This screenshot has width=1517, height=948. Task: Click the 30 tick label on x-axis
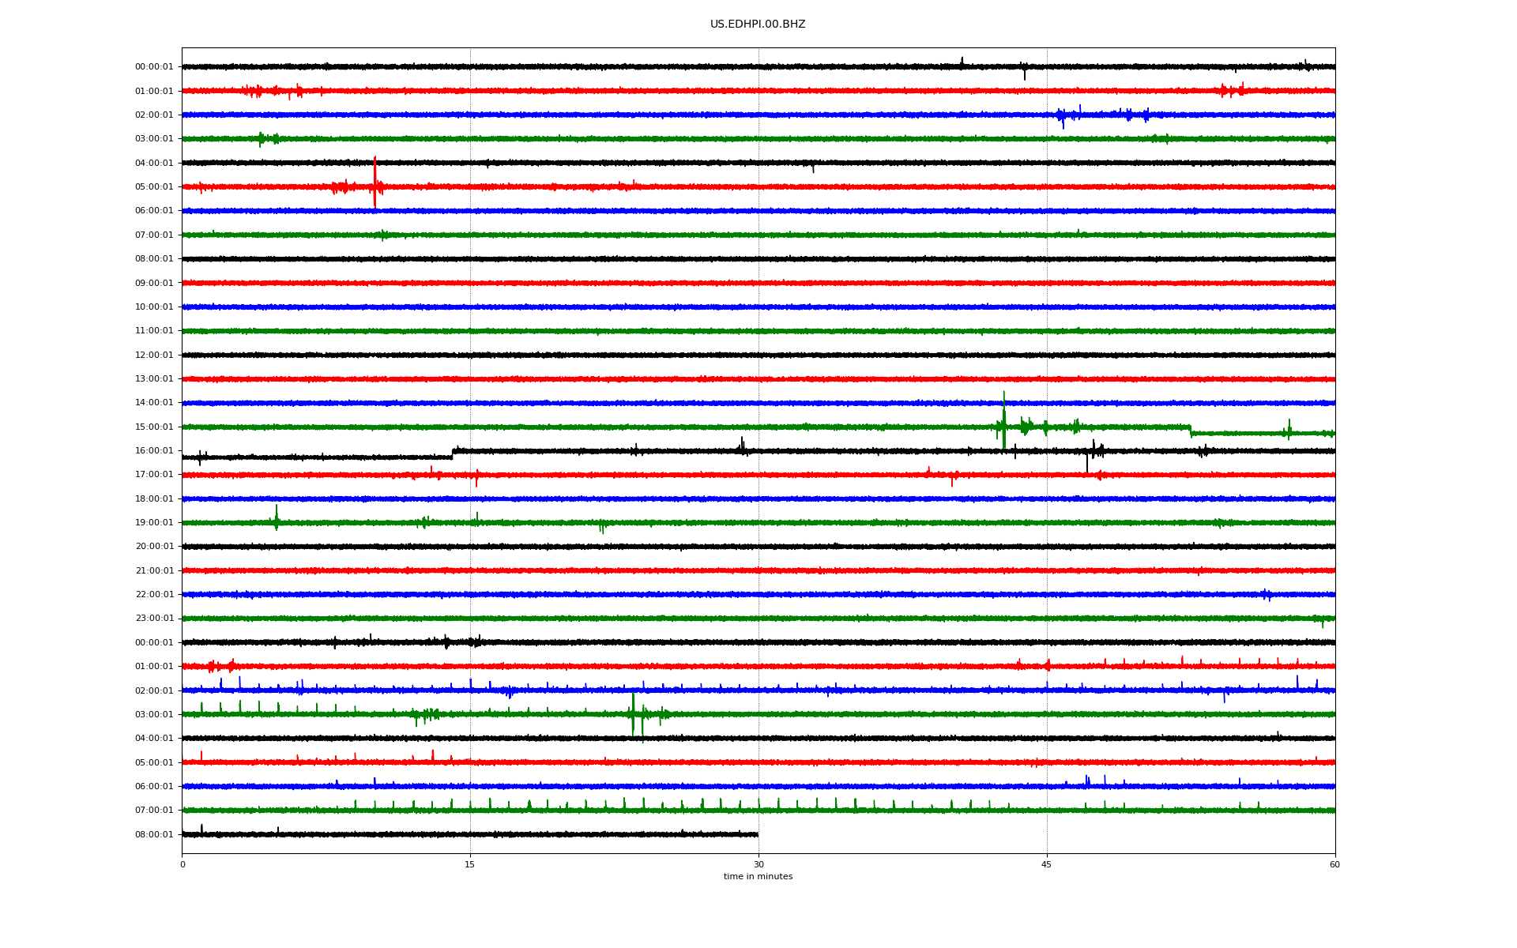758,864
